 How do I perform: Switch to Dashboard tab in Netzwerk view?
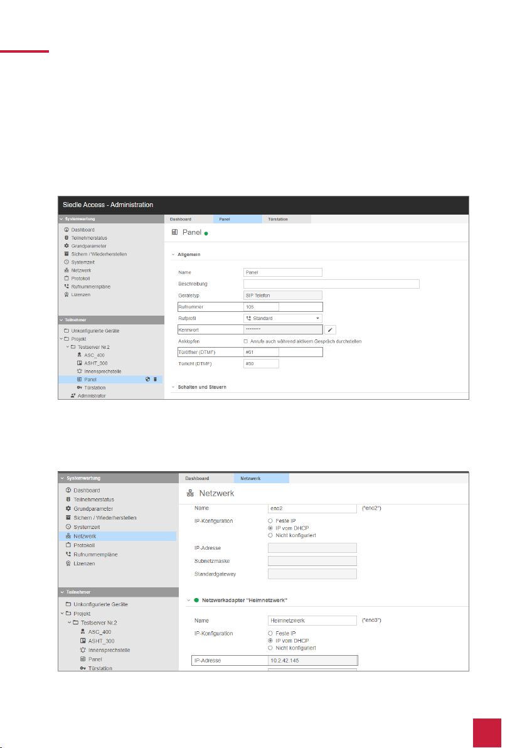206,478
